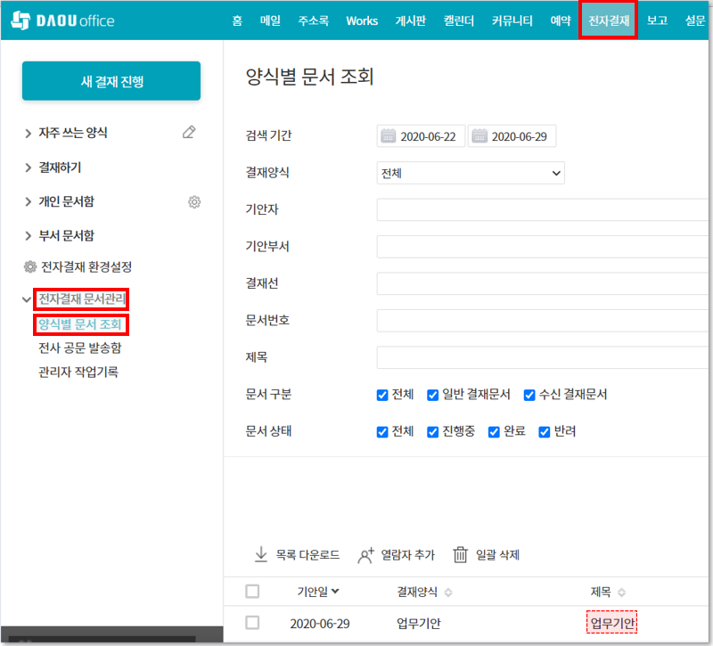Click the 일괄 삭제 trash icon
This screenshot has width=713, height=646.
click(x=461, y=555)
